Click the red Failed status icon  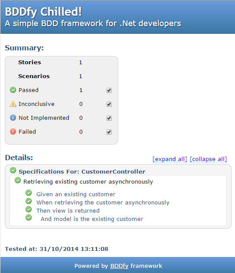click(13, 132)
